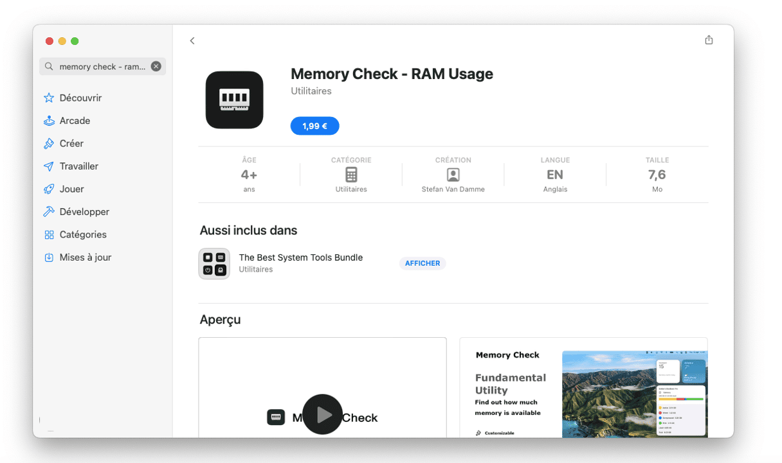The image size is (782, 463).
Task: Open The Best System Tools Bundle title
Action: click(301, 258)
